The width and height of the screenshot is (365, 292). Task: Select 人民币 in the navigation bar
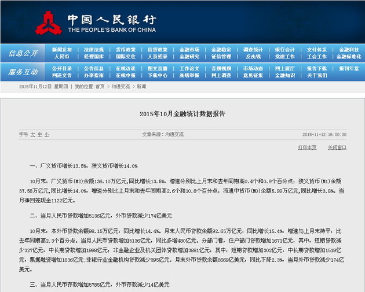62,57
